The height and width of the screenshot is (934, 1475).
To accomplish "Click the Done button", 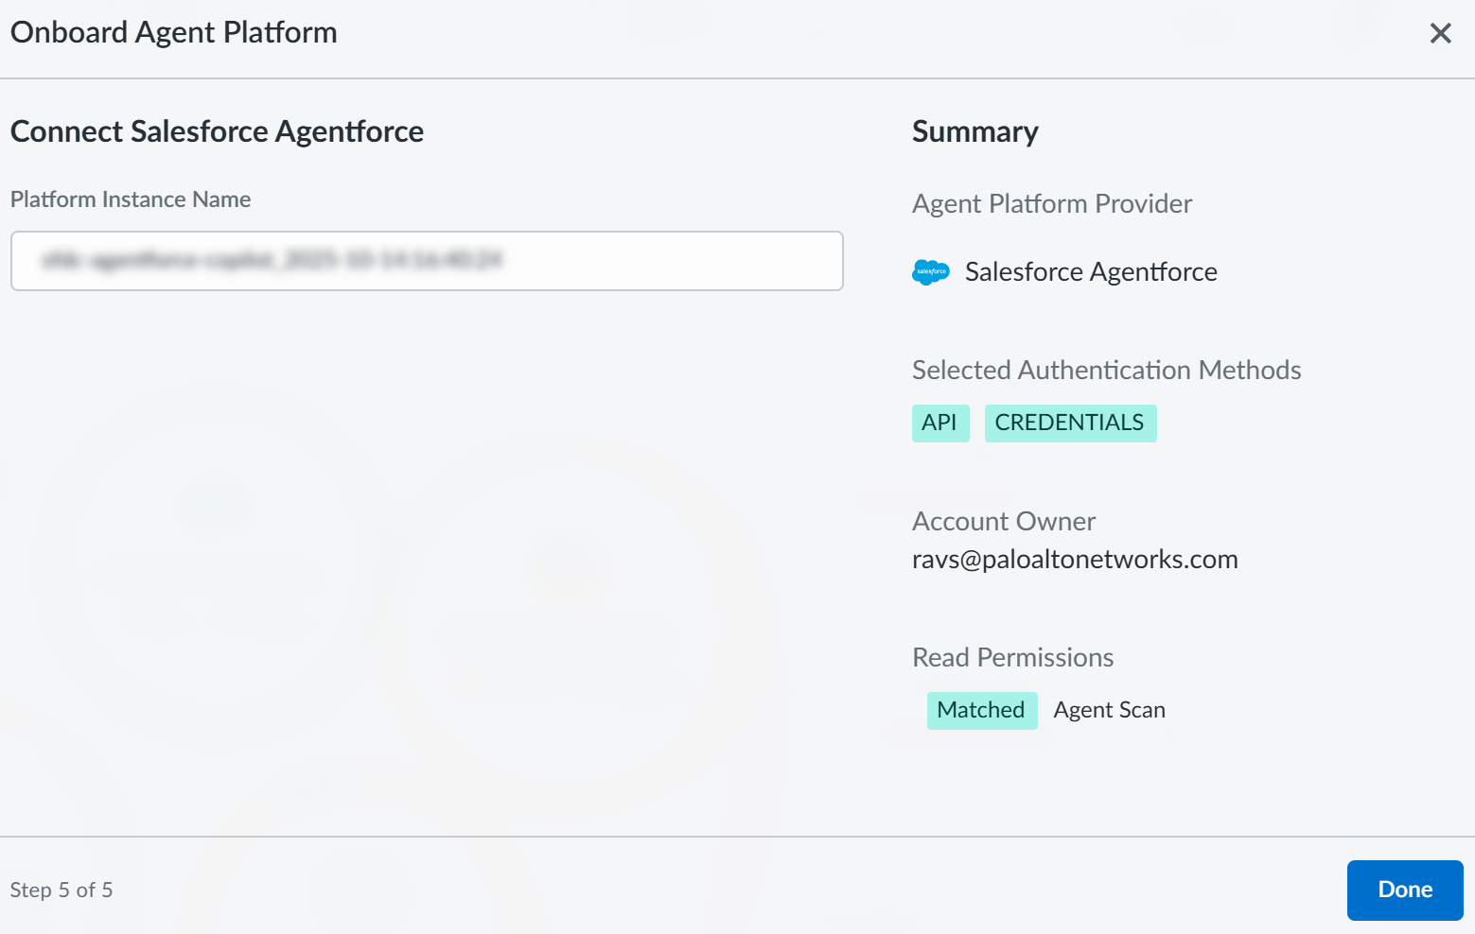I will pos(1404,890).
